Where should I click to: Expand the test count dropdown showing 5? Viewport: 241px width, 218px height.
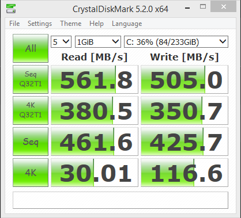[61, 41]
